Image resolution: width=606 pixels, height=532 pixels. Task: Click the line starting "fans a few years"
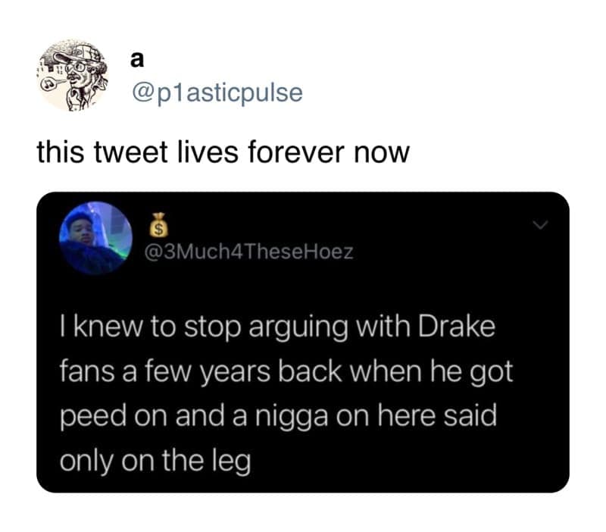click(286, 372)
